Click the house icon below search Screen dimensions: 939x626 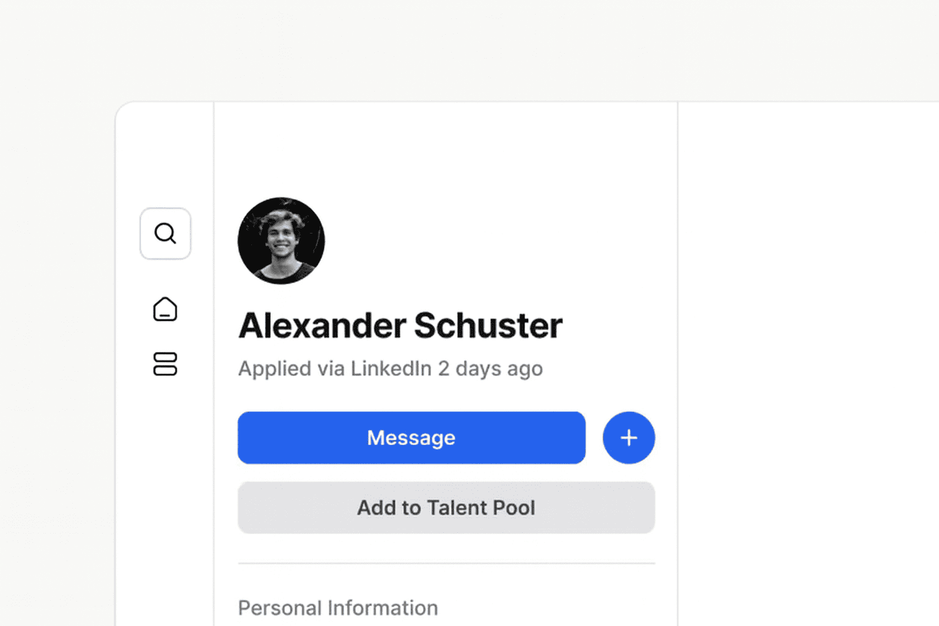click(x=165, y=309)
